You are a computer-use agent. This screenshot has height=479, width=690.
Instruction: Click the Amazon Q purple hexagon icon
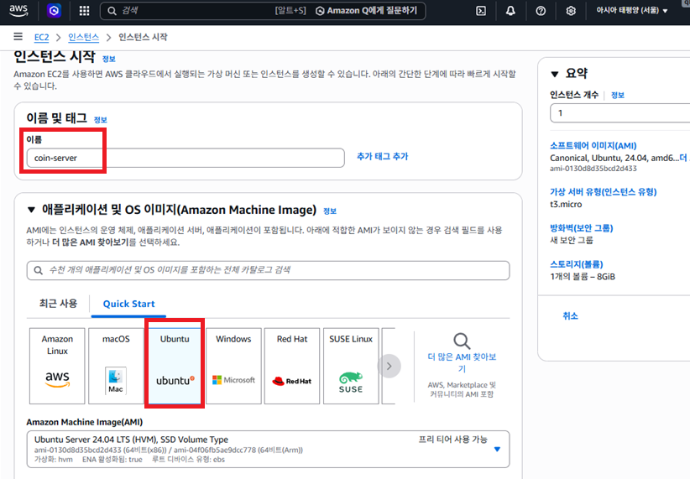point(54,11)
